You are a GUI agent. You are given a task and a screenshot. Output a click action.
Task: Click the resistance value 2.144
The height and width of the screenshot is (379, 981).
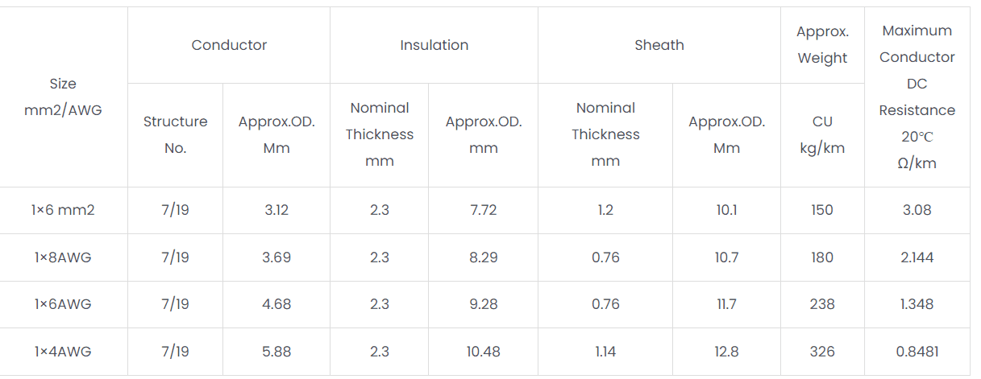917,257
